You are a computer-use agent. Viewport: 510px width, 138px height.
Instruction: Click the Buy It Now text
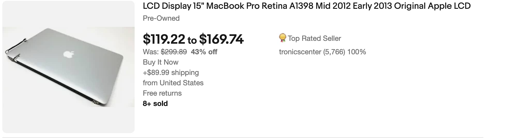point(160,62)
